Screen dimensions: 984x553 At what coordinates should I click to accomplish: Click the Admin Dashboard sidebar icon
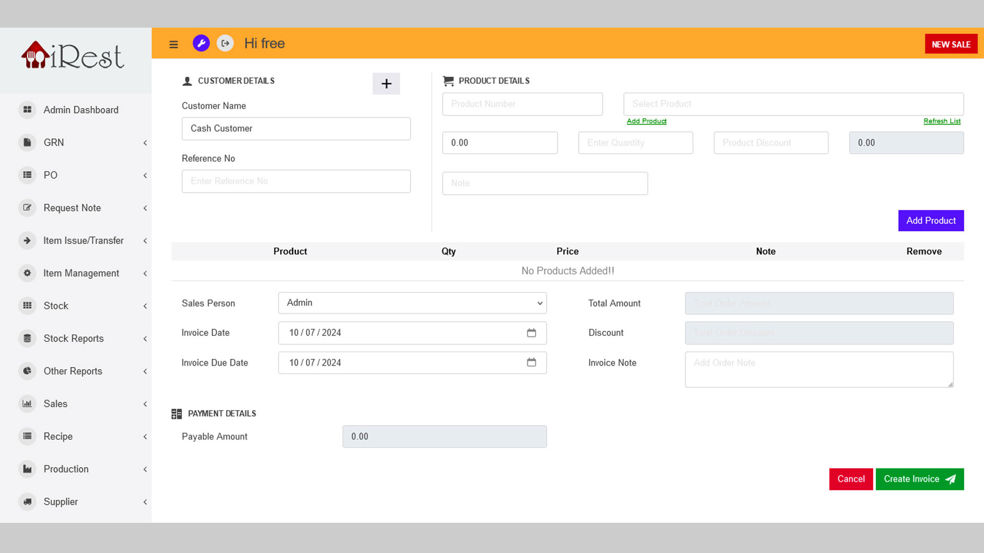(x=27, y=110)
